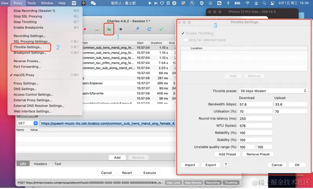Screen dimensions: 313x189
Task: Click the next track icon in menu bar
Action: click(x=156, y=3)
